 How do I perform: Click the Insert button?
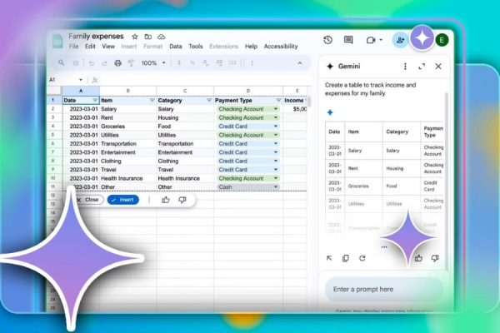123,200
